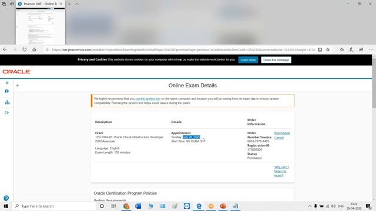Image resolution: width=376 pixels, height=211 pixels.
Task: Click the Oracle Certification Program Policies heading
Action: tap(125, 193)
